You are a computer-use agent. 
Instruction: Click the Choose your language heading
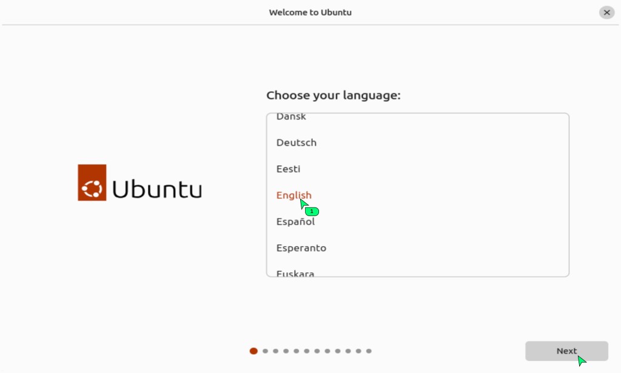click(x=334, y=96)
